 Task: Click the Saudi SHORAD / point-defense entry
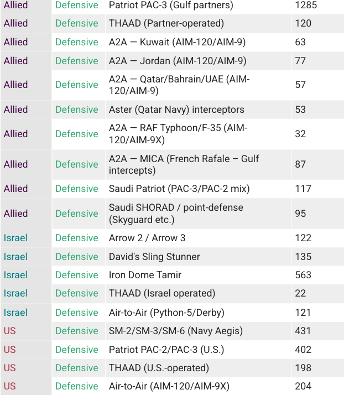pyautogui.click(x=176, y=214)
